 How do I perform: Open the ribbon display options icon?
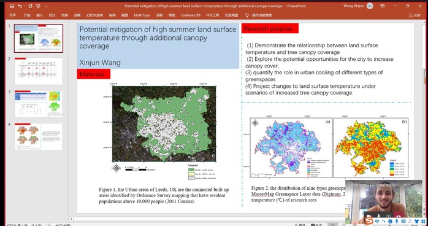coord(383,6)
